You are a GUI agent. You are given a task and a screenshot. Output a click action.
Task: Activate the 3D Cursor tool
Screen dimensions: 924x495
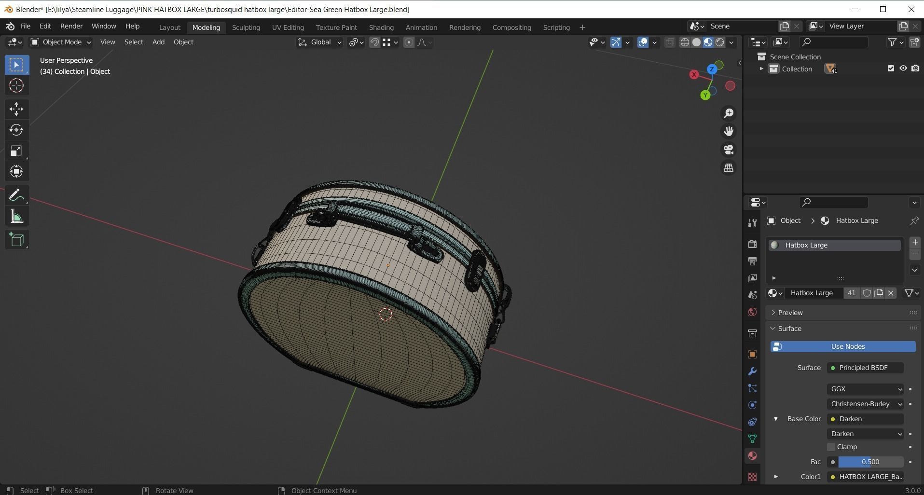click(16, 86)
